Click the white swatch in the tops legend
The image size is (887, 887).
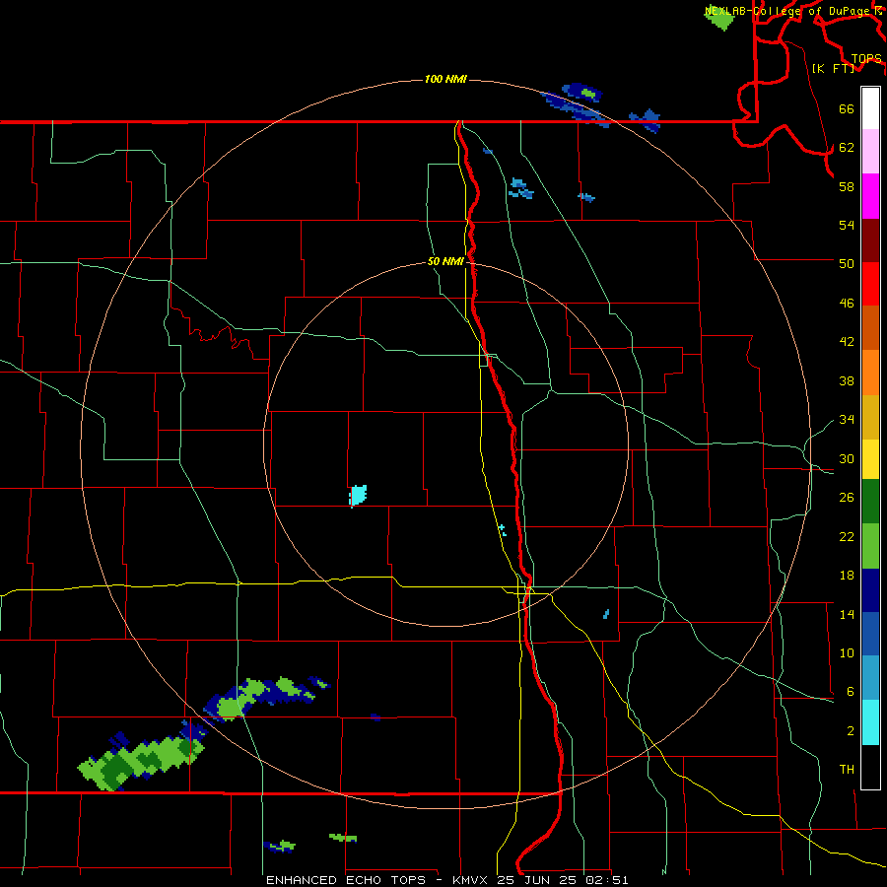[870, 108]
